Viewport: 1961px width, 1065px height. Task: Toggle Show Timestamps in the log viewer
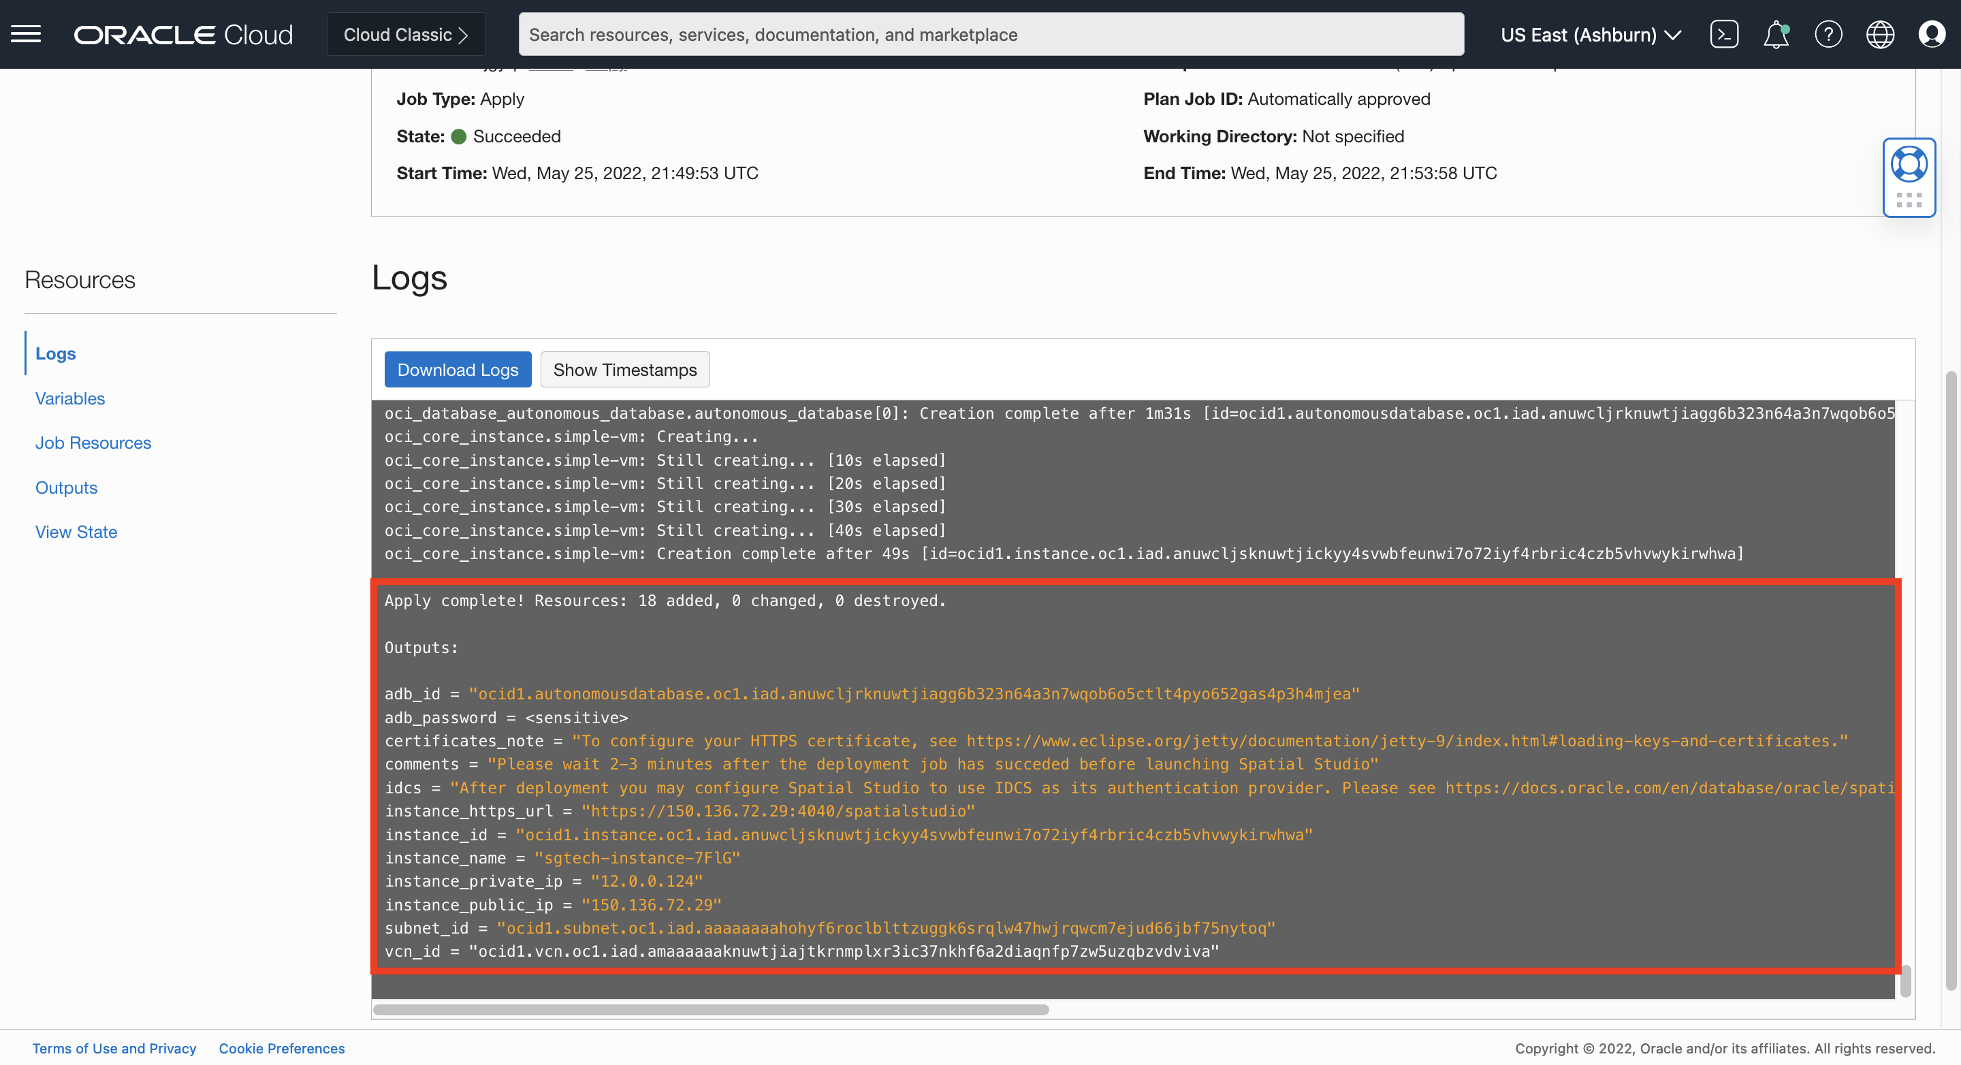click(624, 369)
